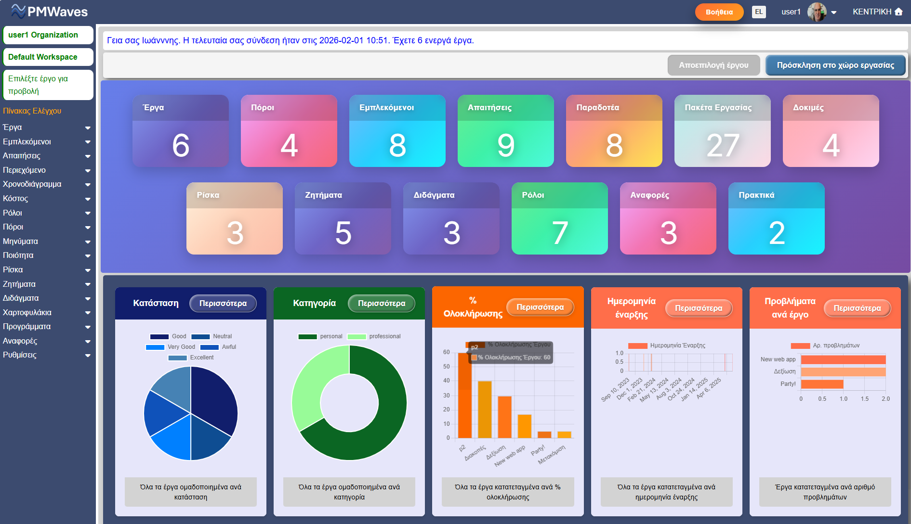Select the Δοκιμές tile showing 4
Image resolution: width=911 pixels, height=524 pixels.
pos(831,131)
